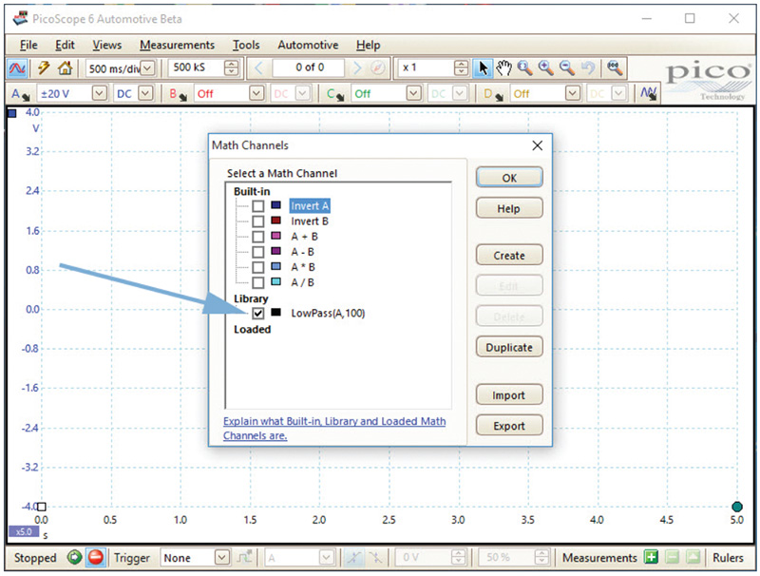Open Channel D Off range dropdown
This screenshot has height=576, width=760.
pos(573,93)
